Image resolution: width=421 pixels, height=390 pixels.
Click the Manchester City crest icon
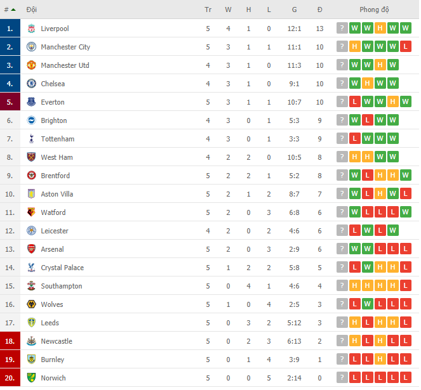(x=31, y=47)
